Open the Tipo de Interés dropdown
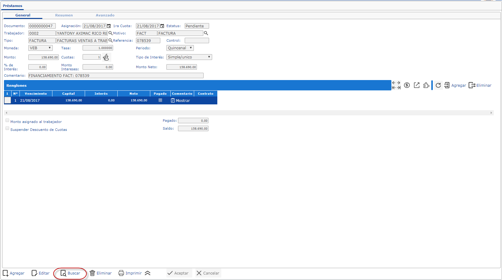The image size is (502, 280). point(189,57)
